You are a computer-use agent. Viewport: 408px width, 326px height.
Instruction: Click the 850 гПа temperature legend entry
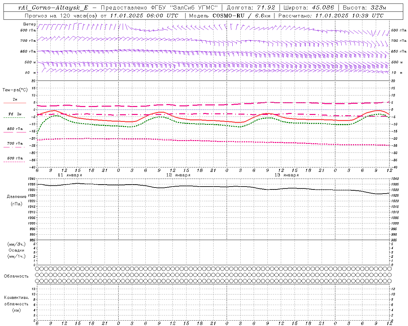[15, 129]
